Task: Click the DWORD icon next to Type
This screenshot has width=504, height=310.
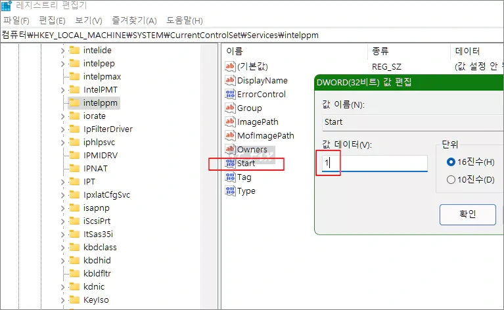Action: click(x=230, y=191)
